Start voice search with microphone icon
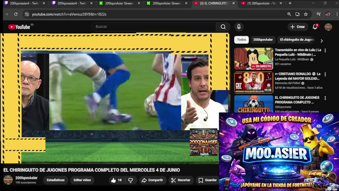 [239, 27]
